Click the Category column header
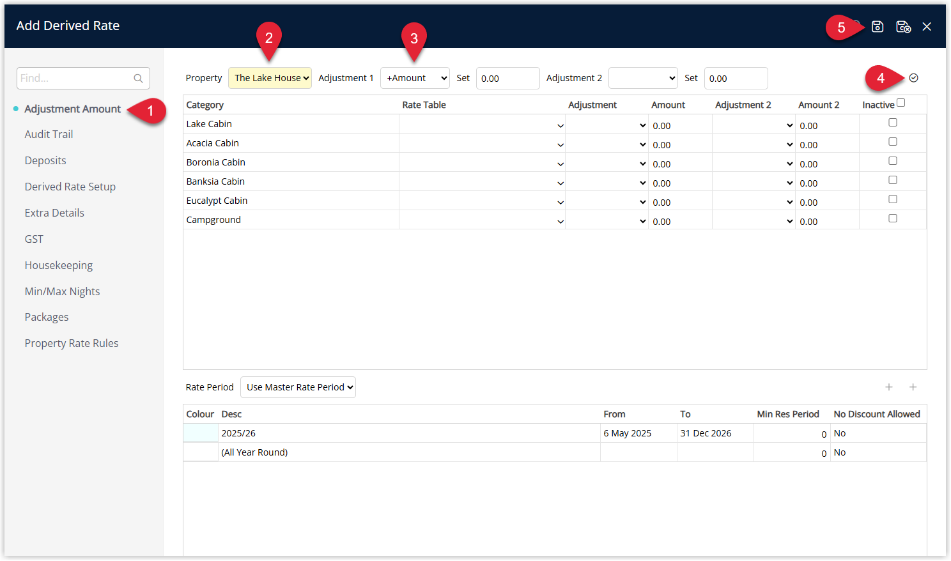Image resolution: width=951 pixels, height=561 pixels. (205, 105)
